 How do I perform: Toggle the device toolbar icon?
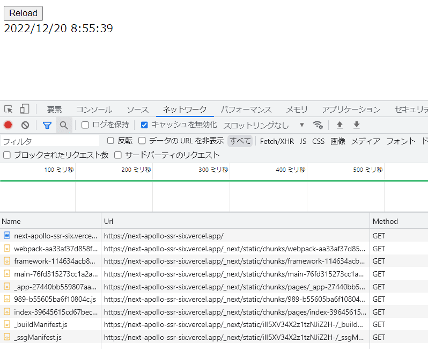pyautogui.click(x=25, y=109)
